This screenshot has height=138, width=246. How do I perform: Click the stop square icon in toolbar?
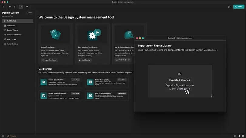(x=4, y=7)
